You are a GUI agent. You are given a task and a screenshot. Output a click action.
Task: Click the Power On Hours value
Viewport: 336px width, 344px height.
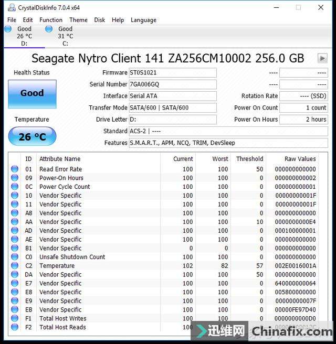coord(303,120)
